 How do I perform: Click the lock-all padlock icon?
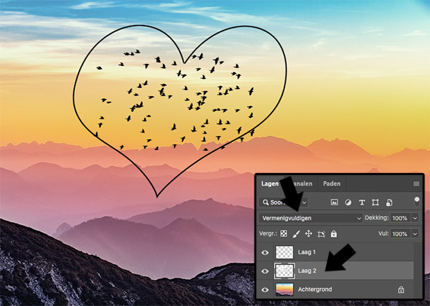334,234
